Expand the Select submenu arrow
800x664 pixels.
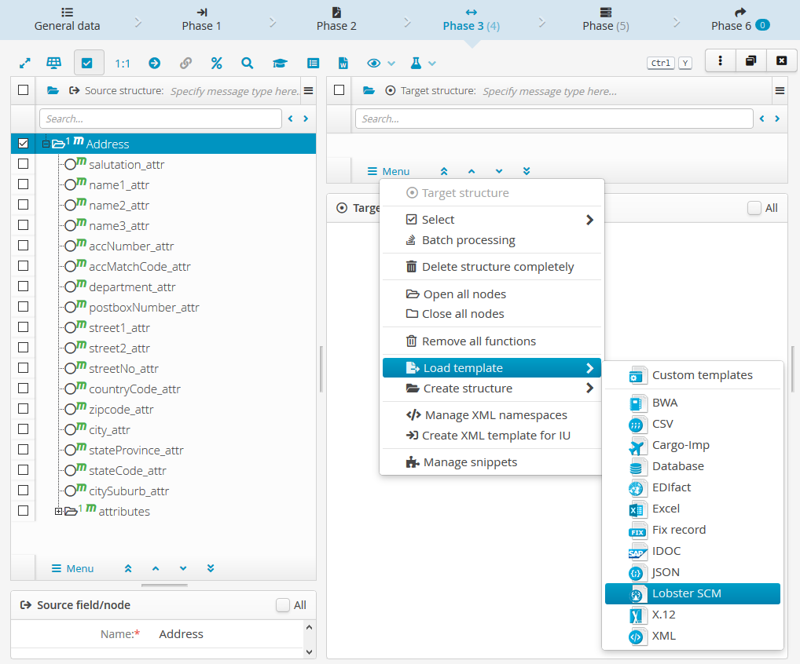(590, 220)
